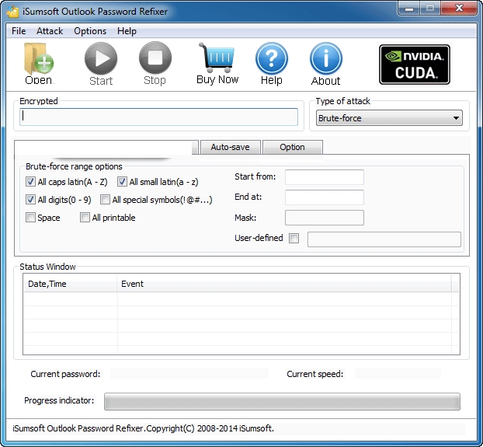The height and width of the screenshot is (447, 483).
Task: Close the iSumsoft Outlook Password Refixer window
Action: 459,8
